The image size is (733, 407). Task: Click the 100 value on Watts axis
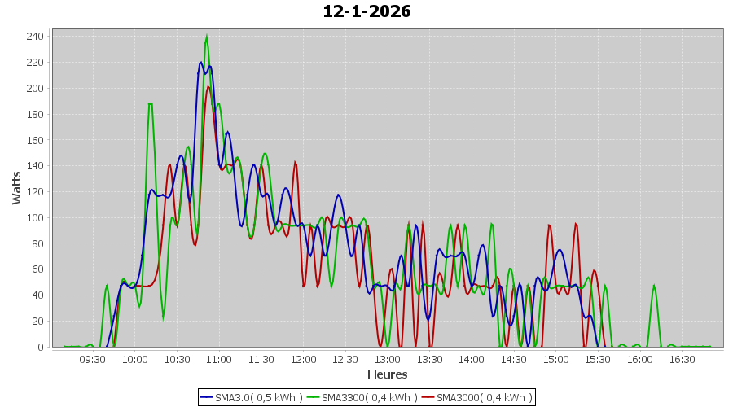coord(35,217)
